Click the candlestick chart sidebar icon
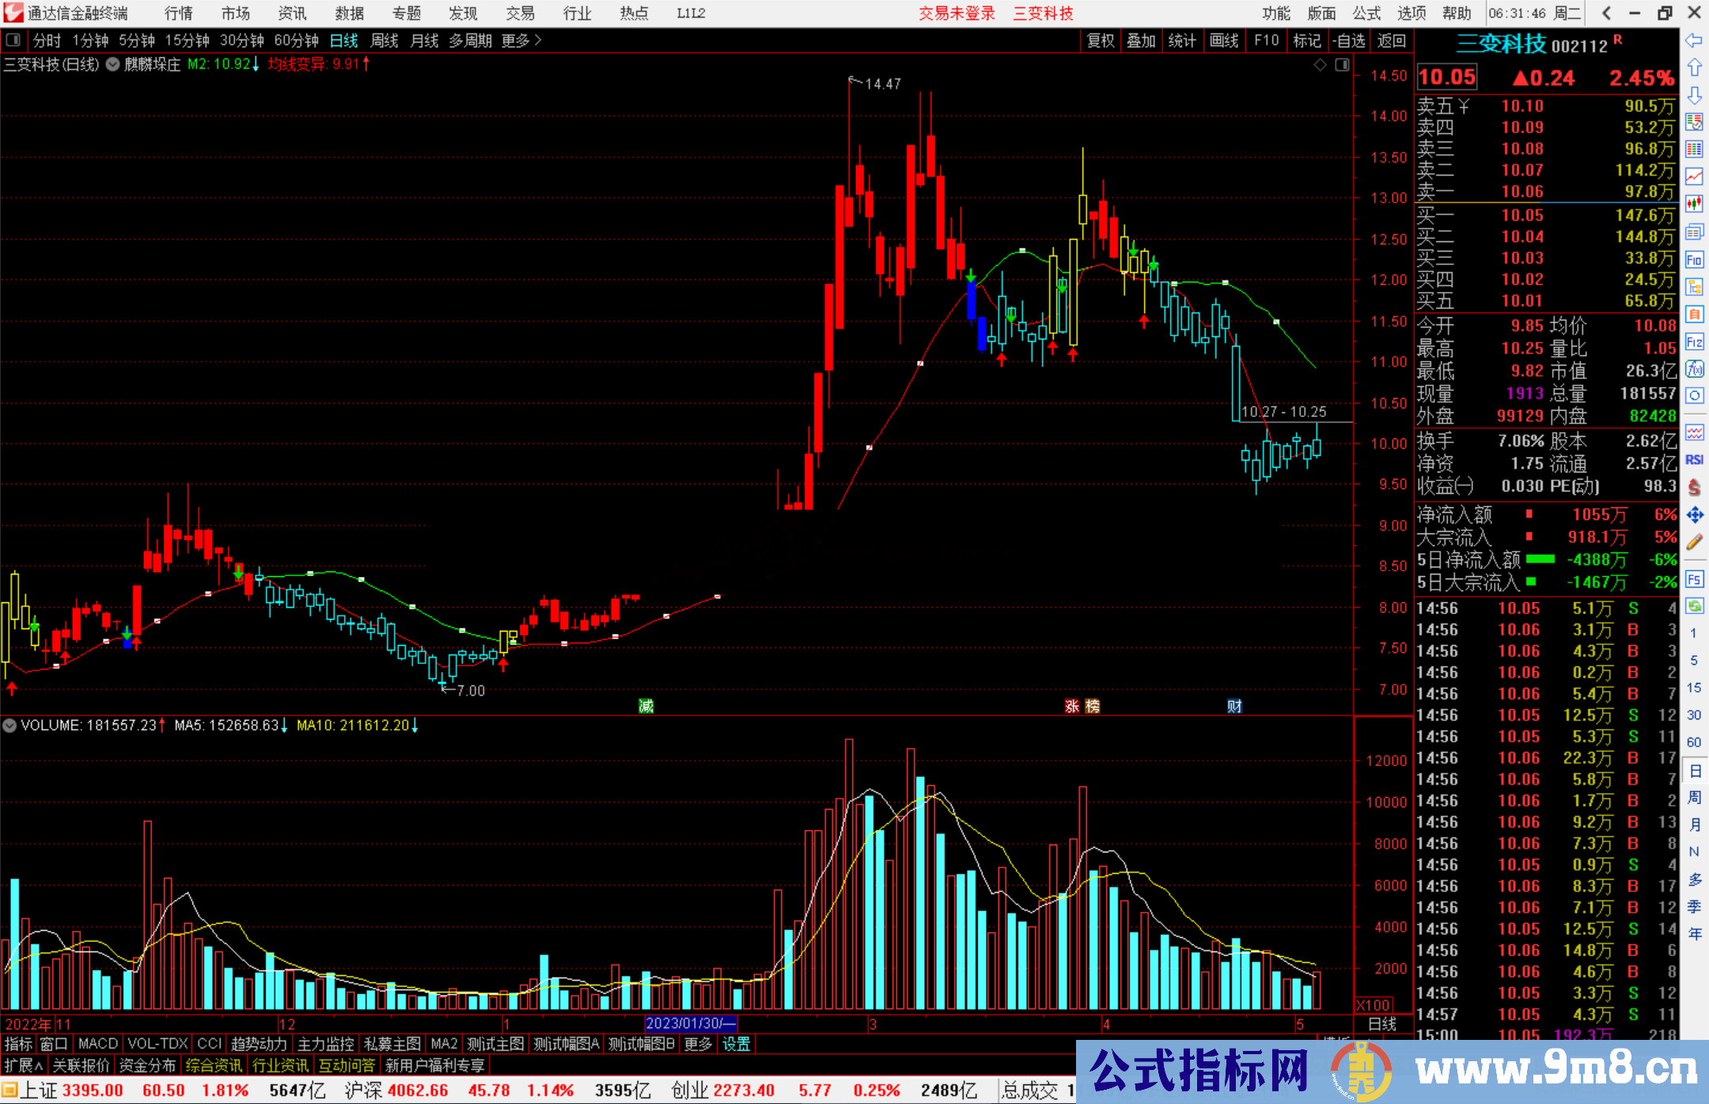Viewport: 1709px width, 1104px height. (1694, 204)
